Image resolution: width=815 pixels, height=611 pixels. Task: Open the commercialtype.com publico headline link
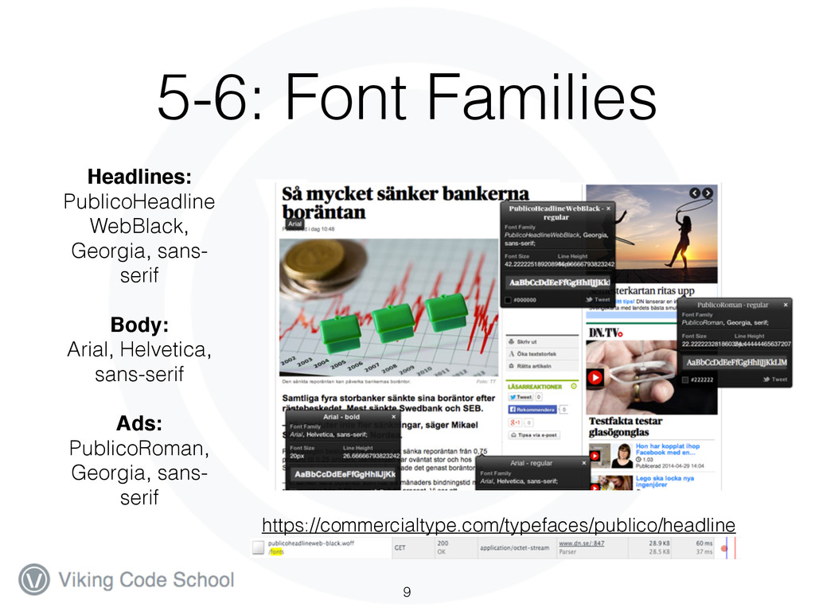[498, 525]
